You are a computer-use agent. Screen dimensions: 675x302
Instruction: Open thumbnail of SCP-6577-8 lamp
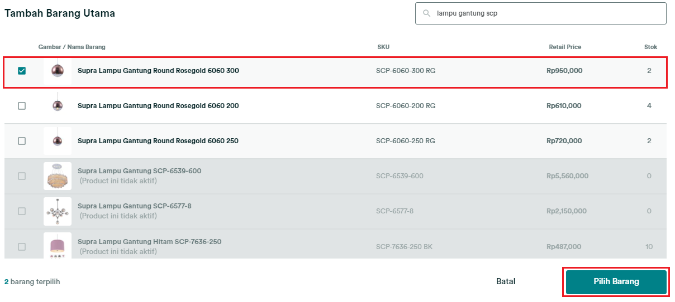click(x=58, y=211)
